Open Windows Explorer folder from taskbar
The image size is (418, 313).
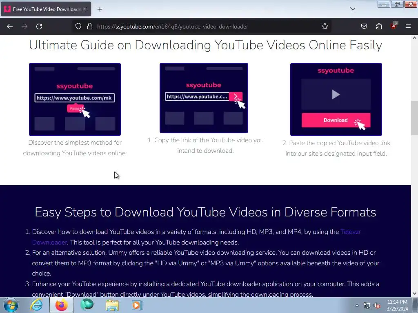[112, 305]
